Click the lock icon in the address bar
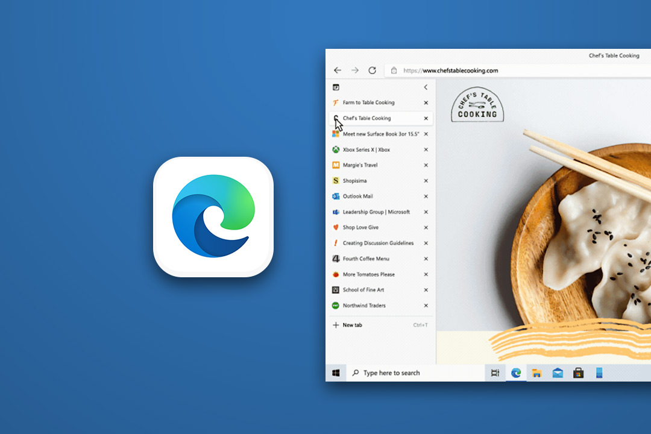The width and height of the screenshot is (651, 434). click(394, 71)
